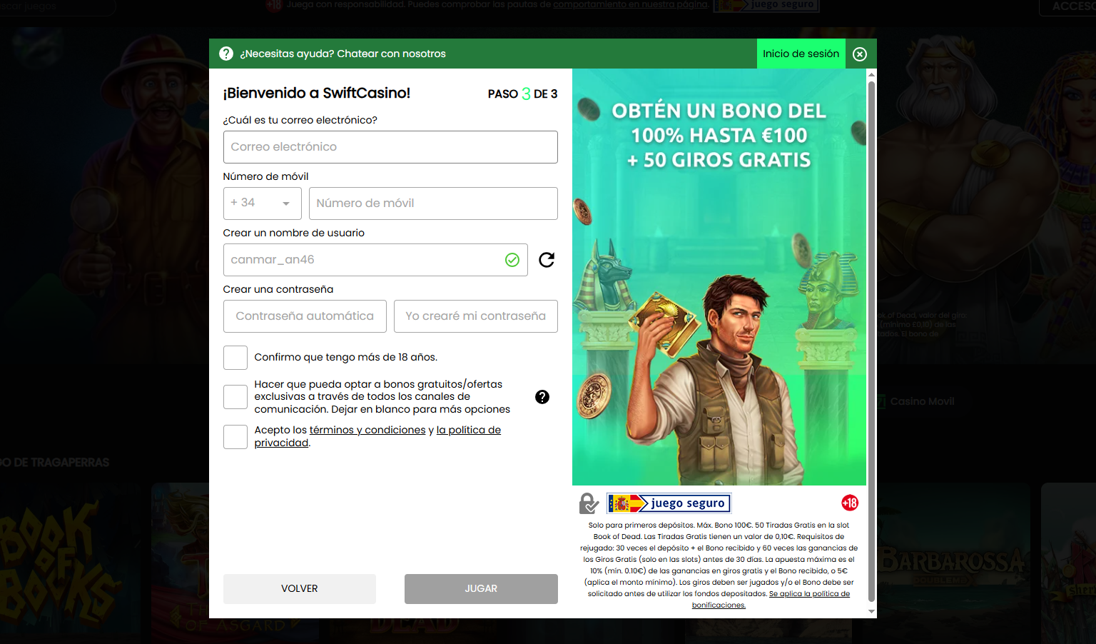Click the dialog vertical scrollbar thumb

click(871, 342)
